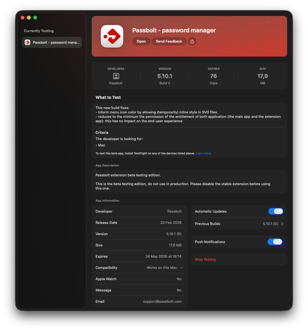Click the Send Feedback button
This screenshot has height=331, width=308.
[x=169, y=41]
